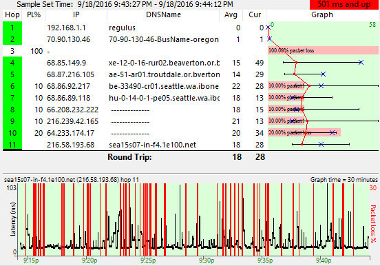
Task: Click IP address 64.233.174.17
Action: (x=70, y=133)
